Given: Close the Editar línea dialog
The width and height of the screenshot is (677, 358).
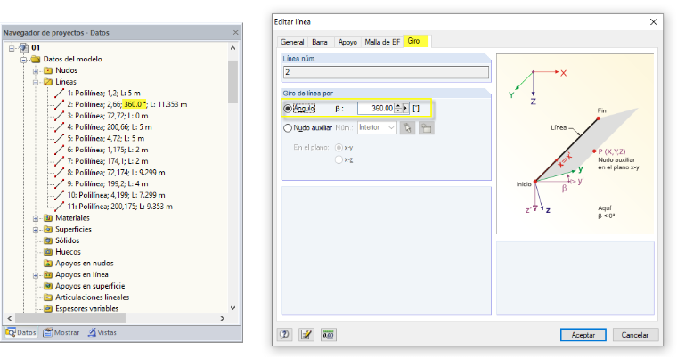Looking at the screenshot, I should (x=653, y=22).
